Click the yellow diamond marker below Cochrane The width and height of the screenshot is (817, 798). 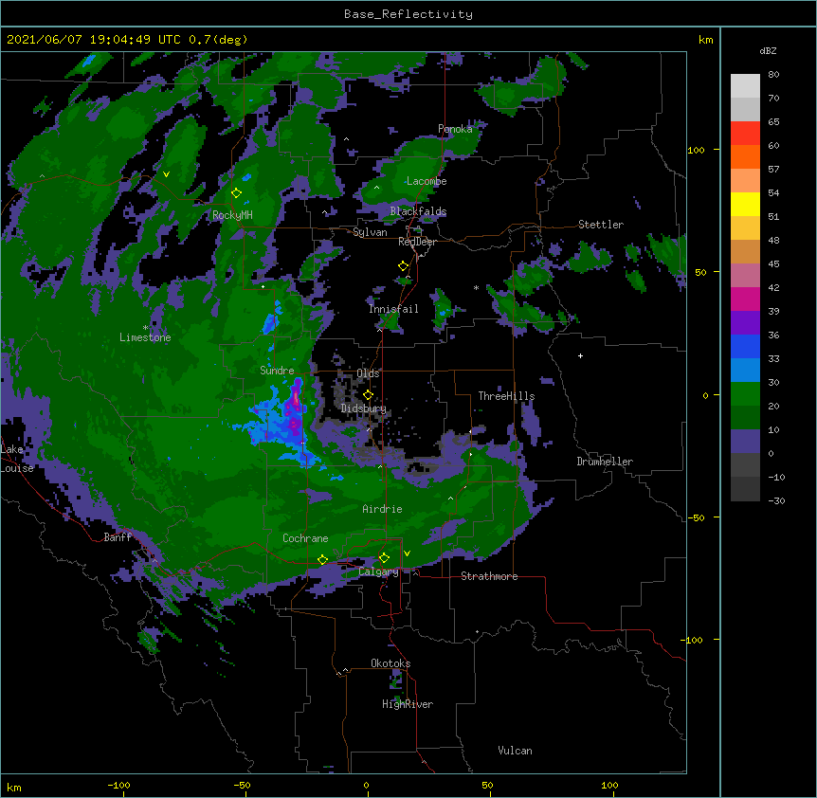(322, 560)
